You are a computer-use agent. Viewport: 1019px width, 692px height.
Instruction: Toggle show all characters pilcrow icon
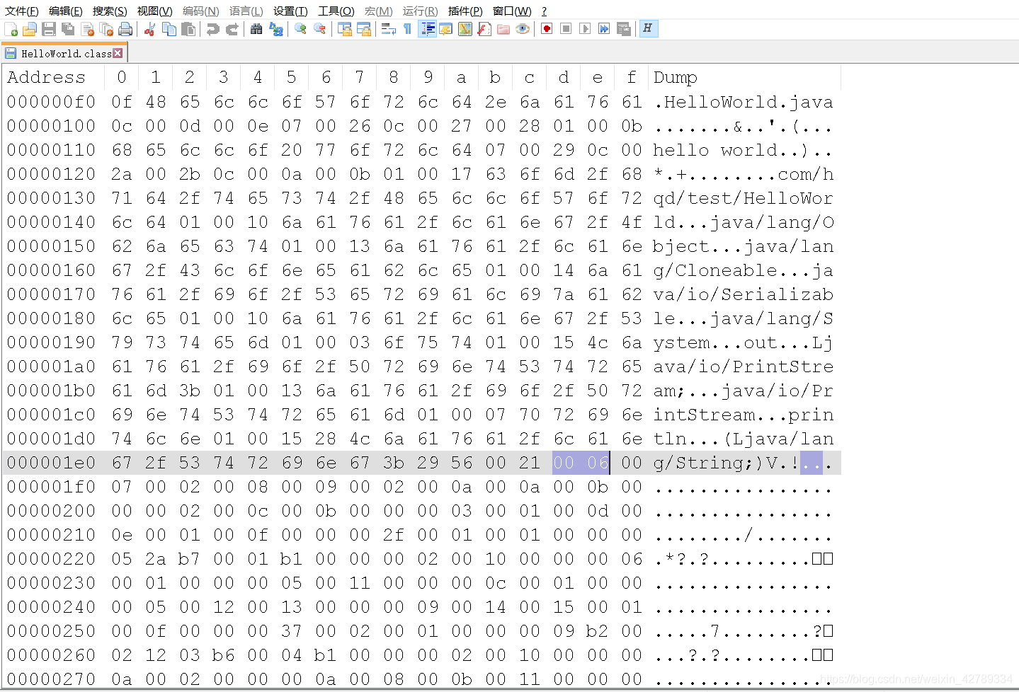coord(407,29)
